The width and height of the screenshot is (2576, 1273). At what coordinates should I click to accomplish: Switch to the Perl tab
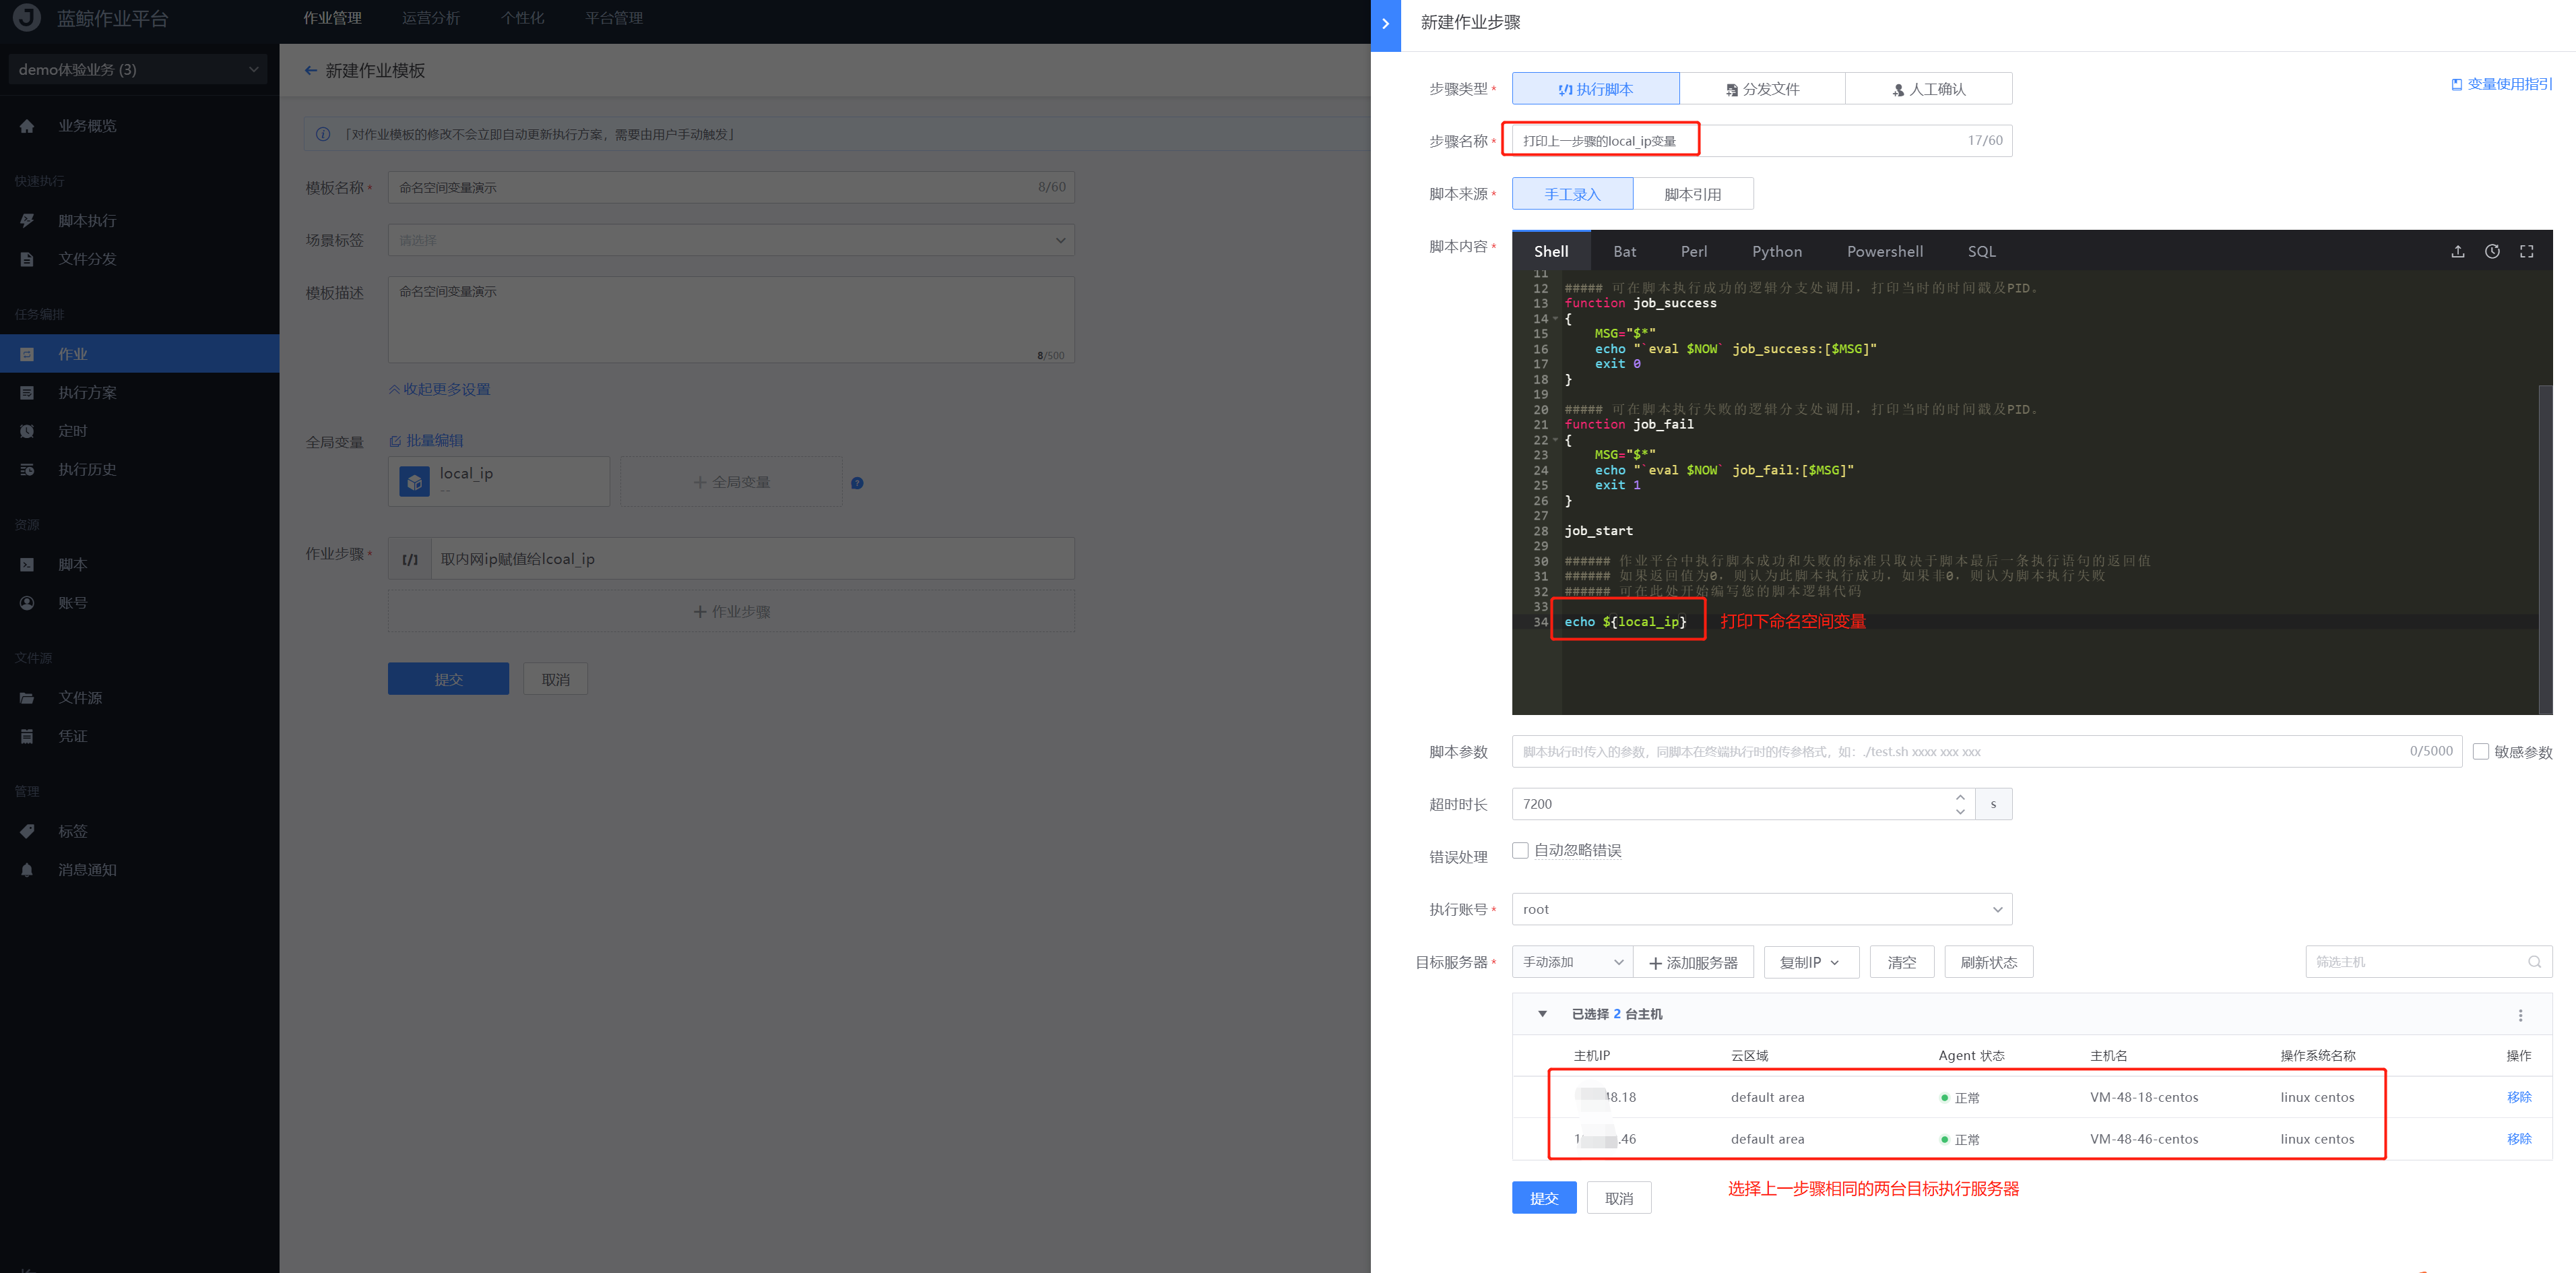click(x=1694, y=252)
